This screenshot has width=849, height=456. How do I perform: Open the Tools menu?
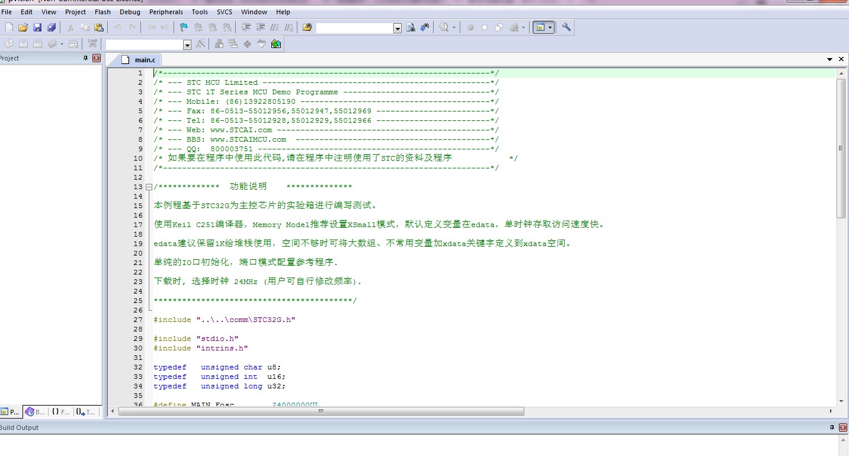click(200, 12)
